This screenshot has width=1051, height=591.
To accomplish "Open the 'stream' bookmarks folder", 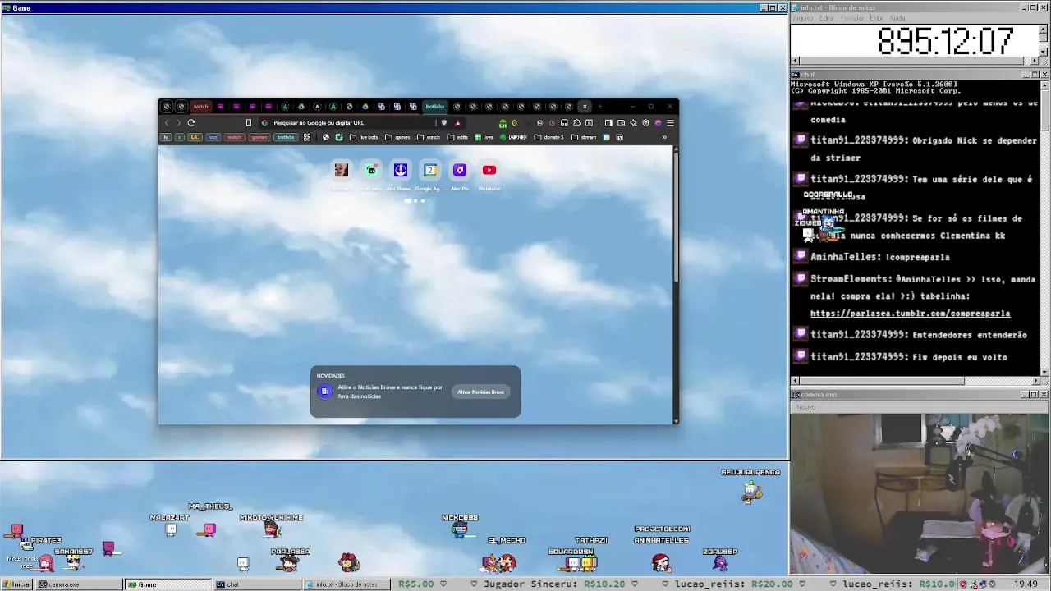I will coord(584,137).
